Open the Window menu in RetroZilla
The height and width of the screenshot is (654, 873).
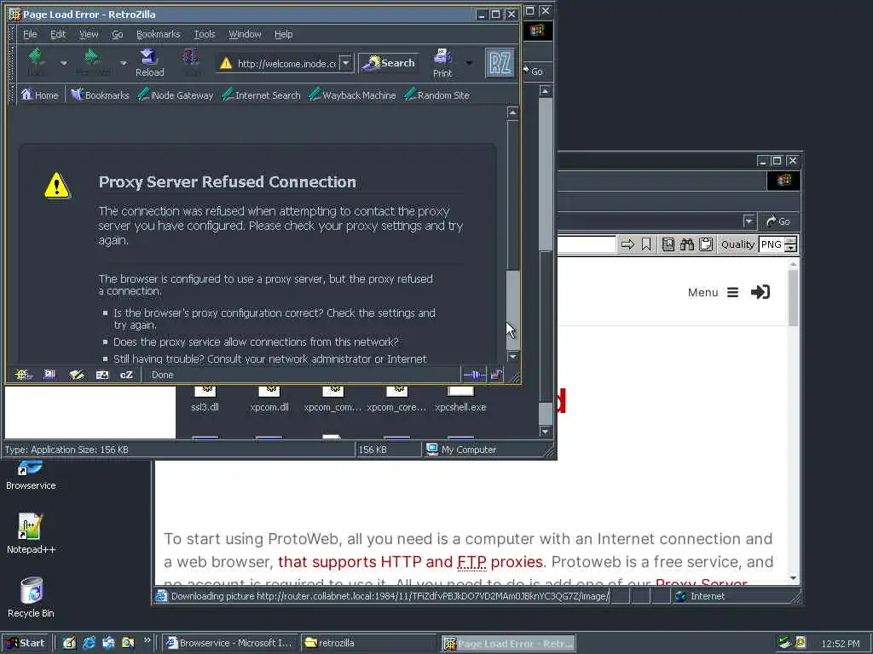point(245,34)
